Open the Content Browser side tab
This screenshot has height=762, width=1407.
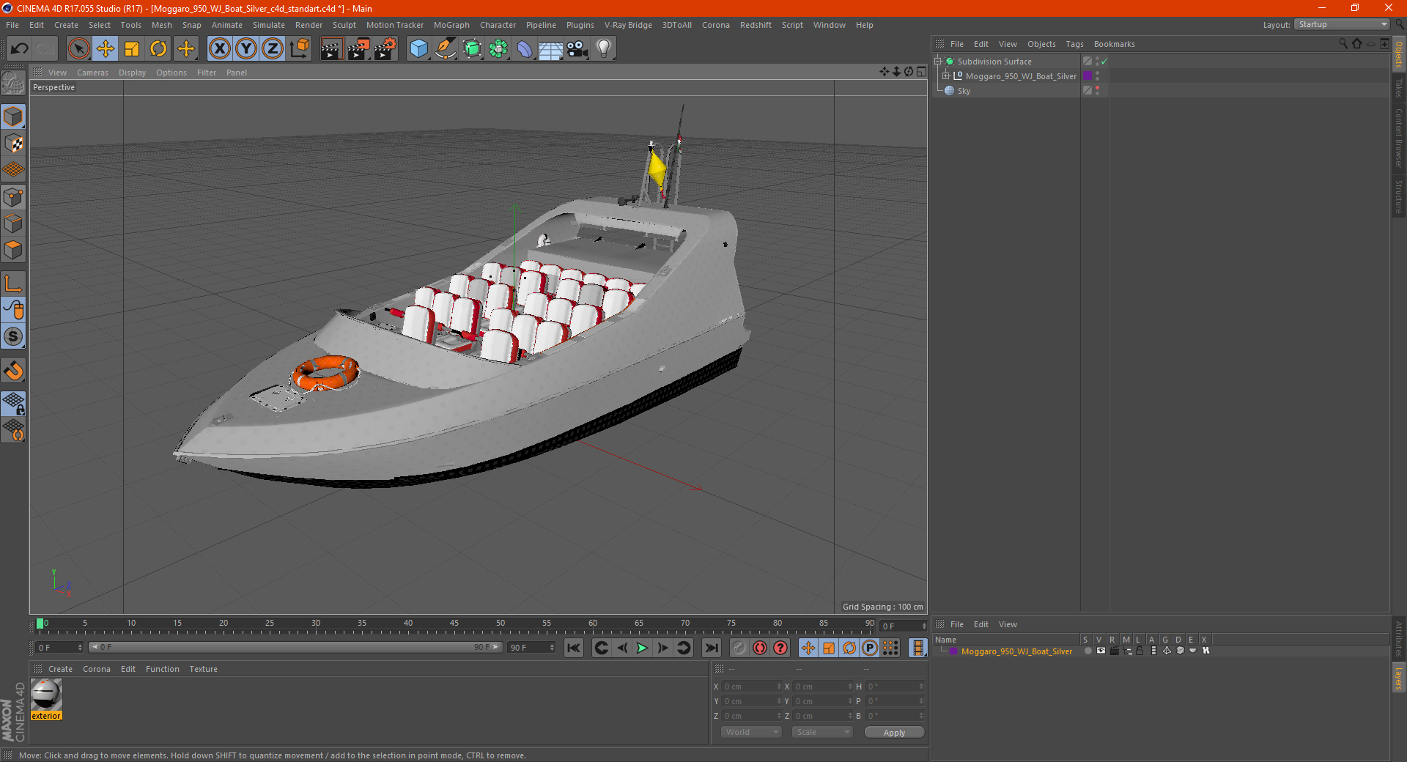1399,138
